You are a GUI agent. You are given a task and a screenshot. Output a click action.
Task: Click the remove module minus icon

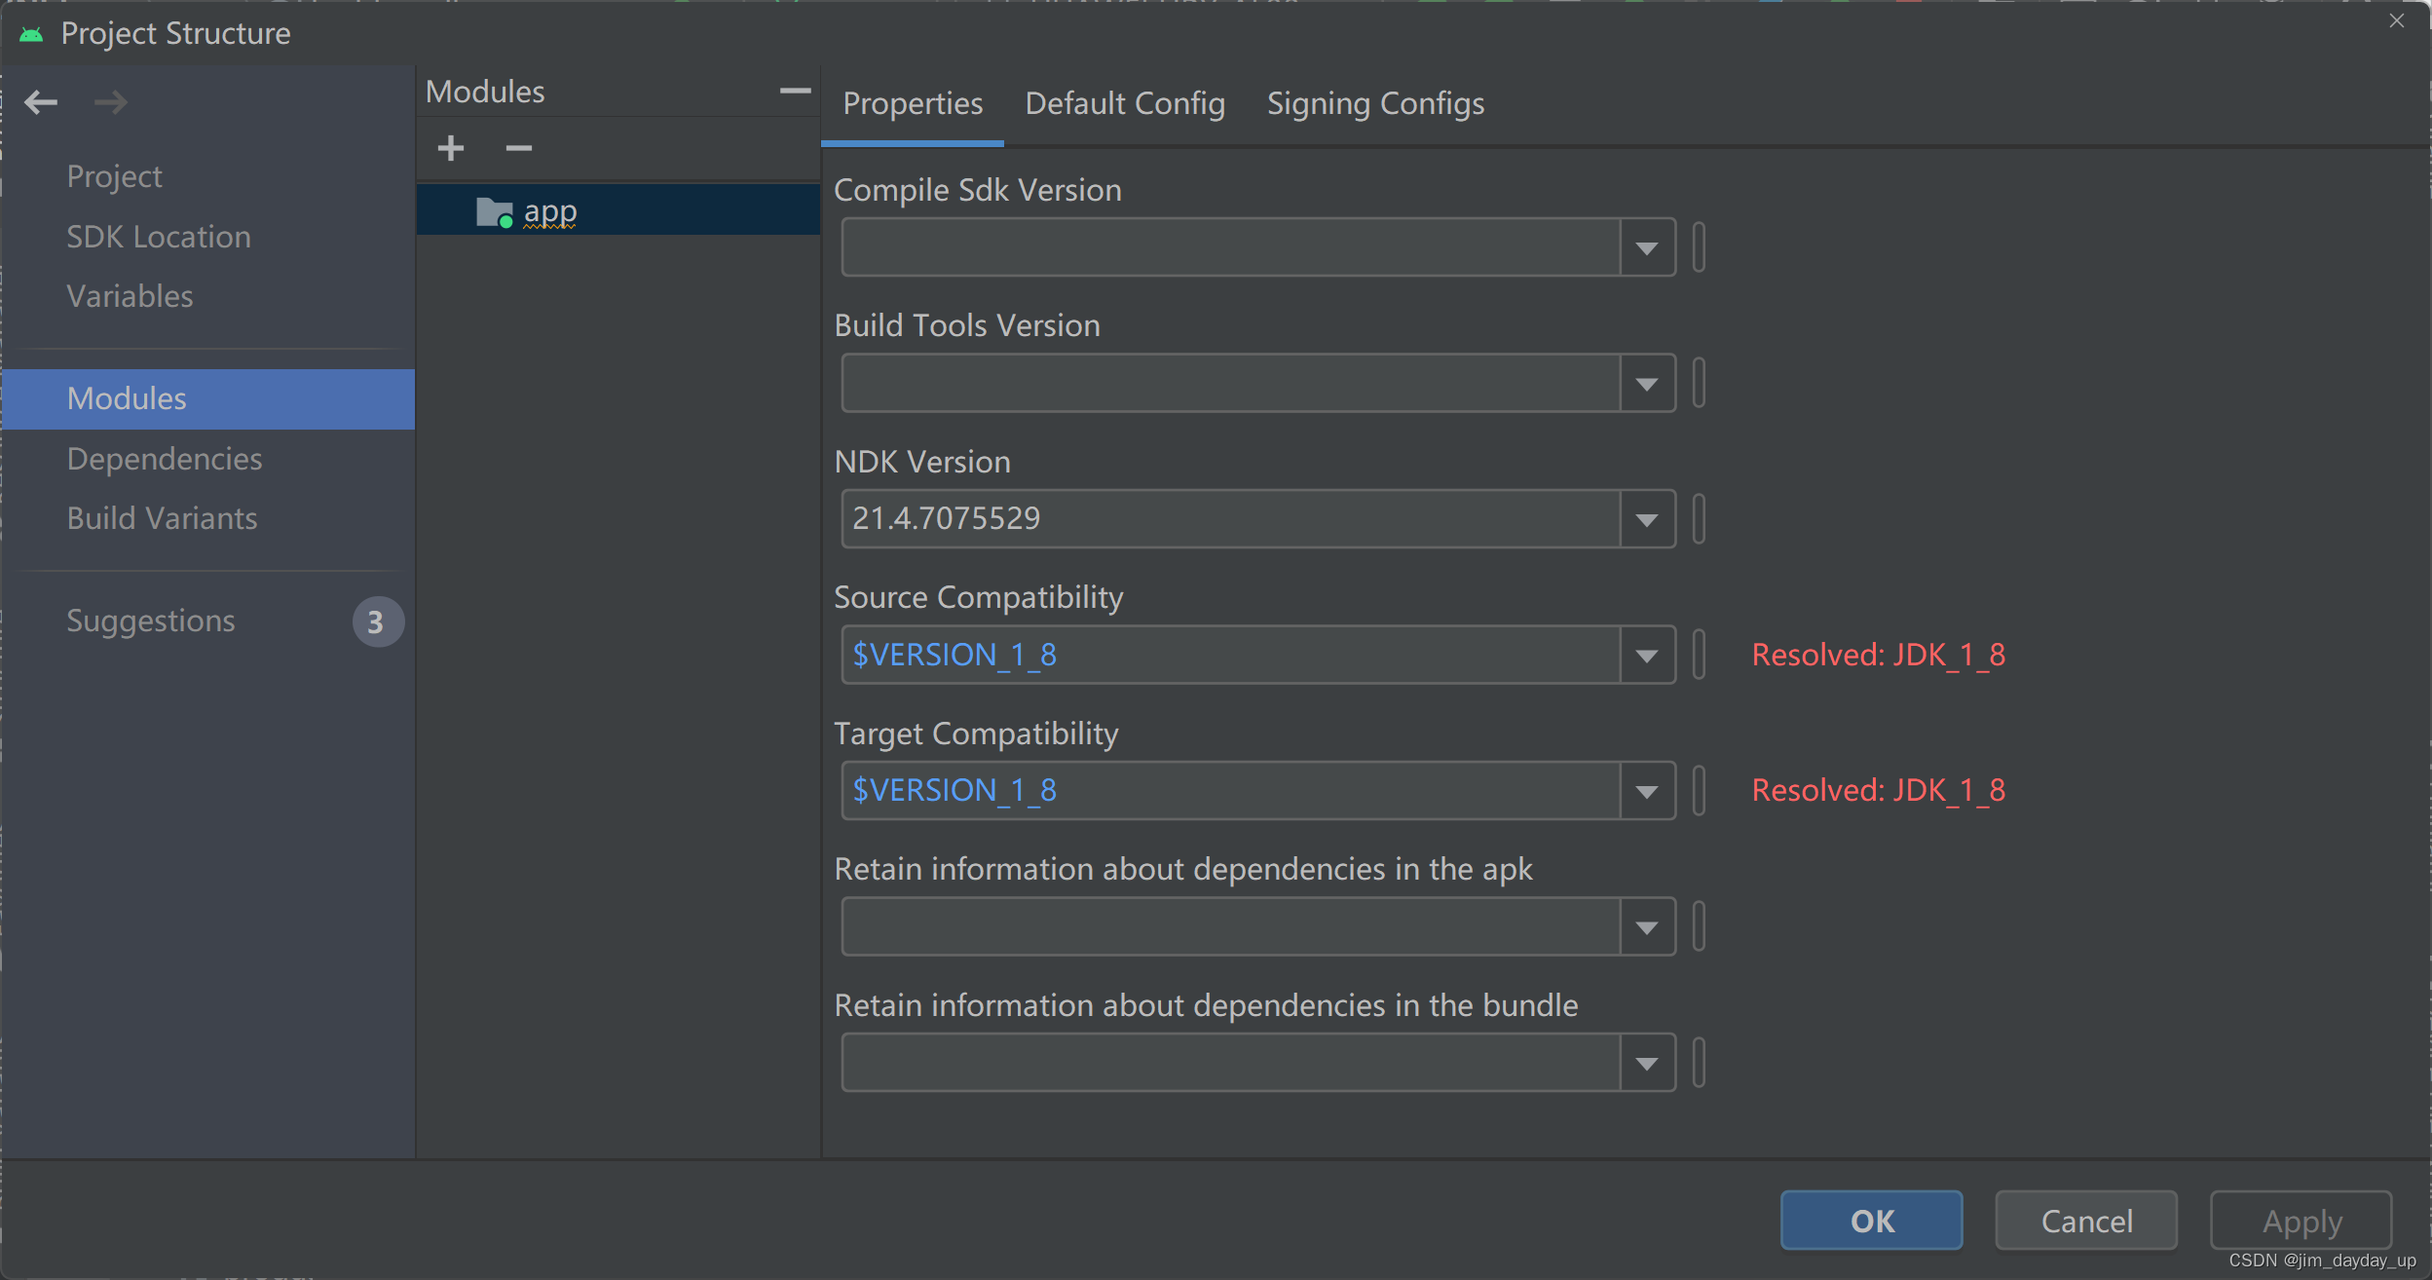[518, 148]
